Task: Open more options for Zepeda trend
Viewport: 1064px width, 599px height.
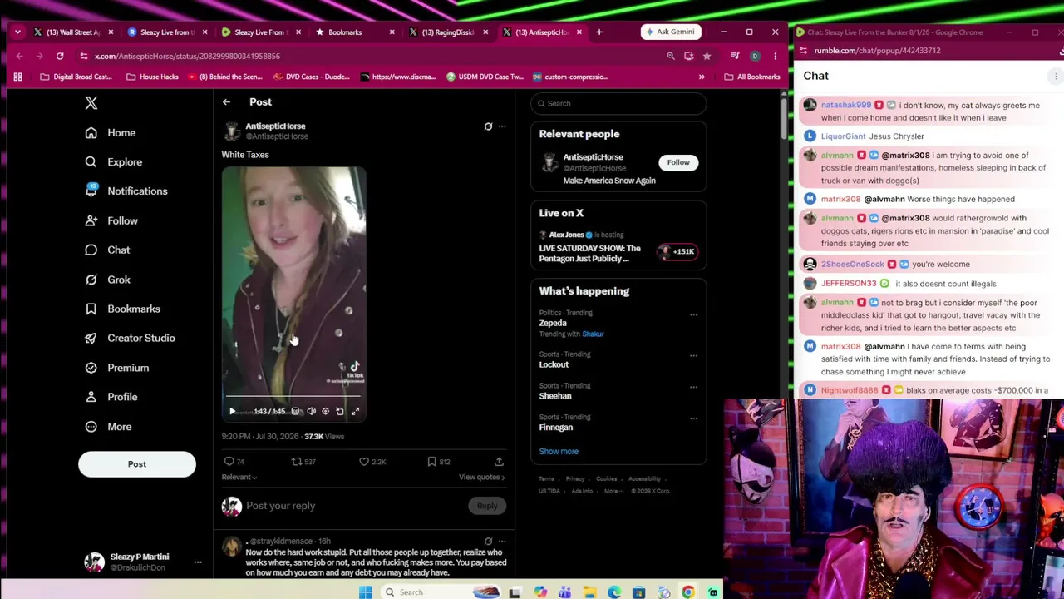Action: click(x=693, y=315)
